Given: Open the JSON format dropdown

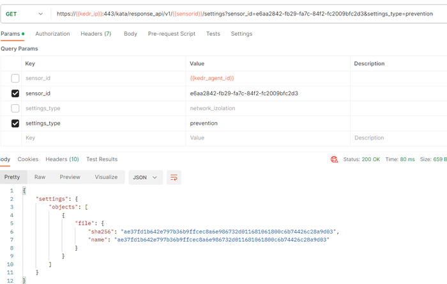Looking at the screenshot, I should tap(145, 177).
